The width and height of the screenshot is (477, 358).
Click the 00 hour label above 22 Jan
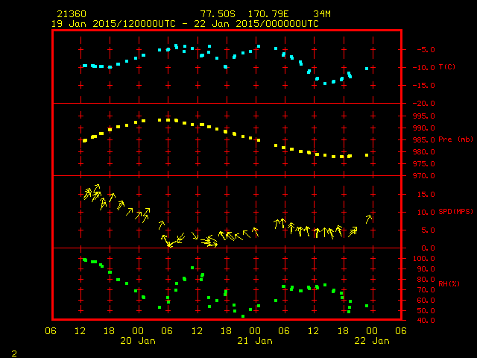tap(372, 331)
